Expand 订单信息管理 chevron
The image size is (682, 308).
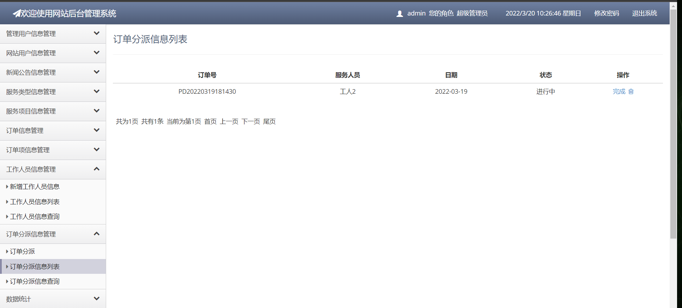tap(97, 130)
